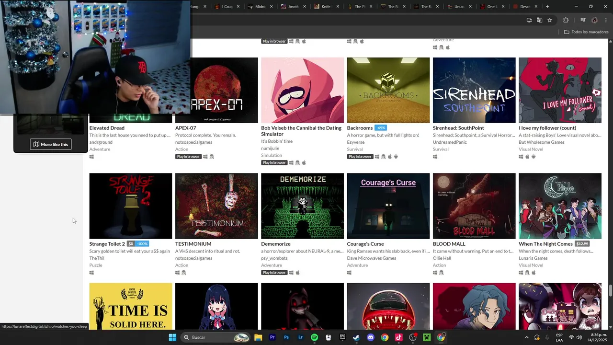Image resolution: width=613 pixels, height=345 pixels.
Task: Click the -100% sale tag on Strange Toilet 2
Action: click(142, 244)
